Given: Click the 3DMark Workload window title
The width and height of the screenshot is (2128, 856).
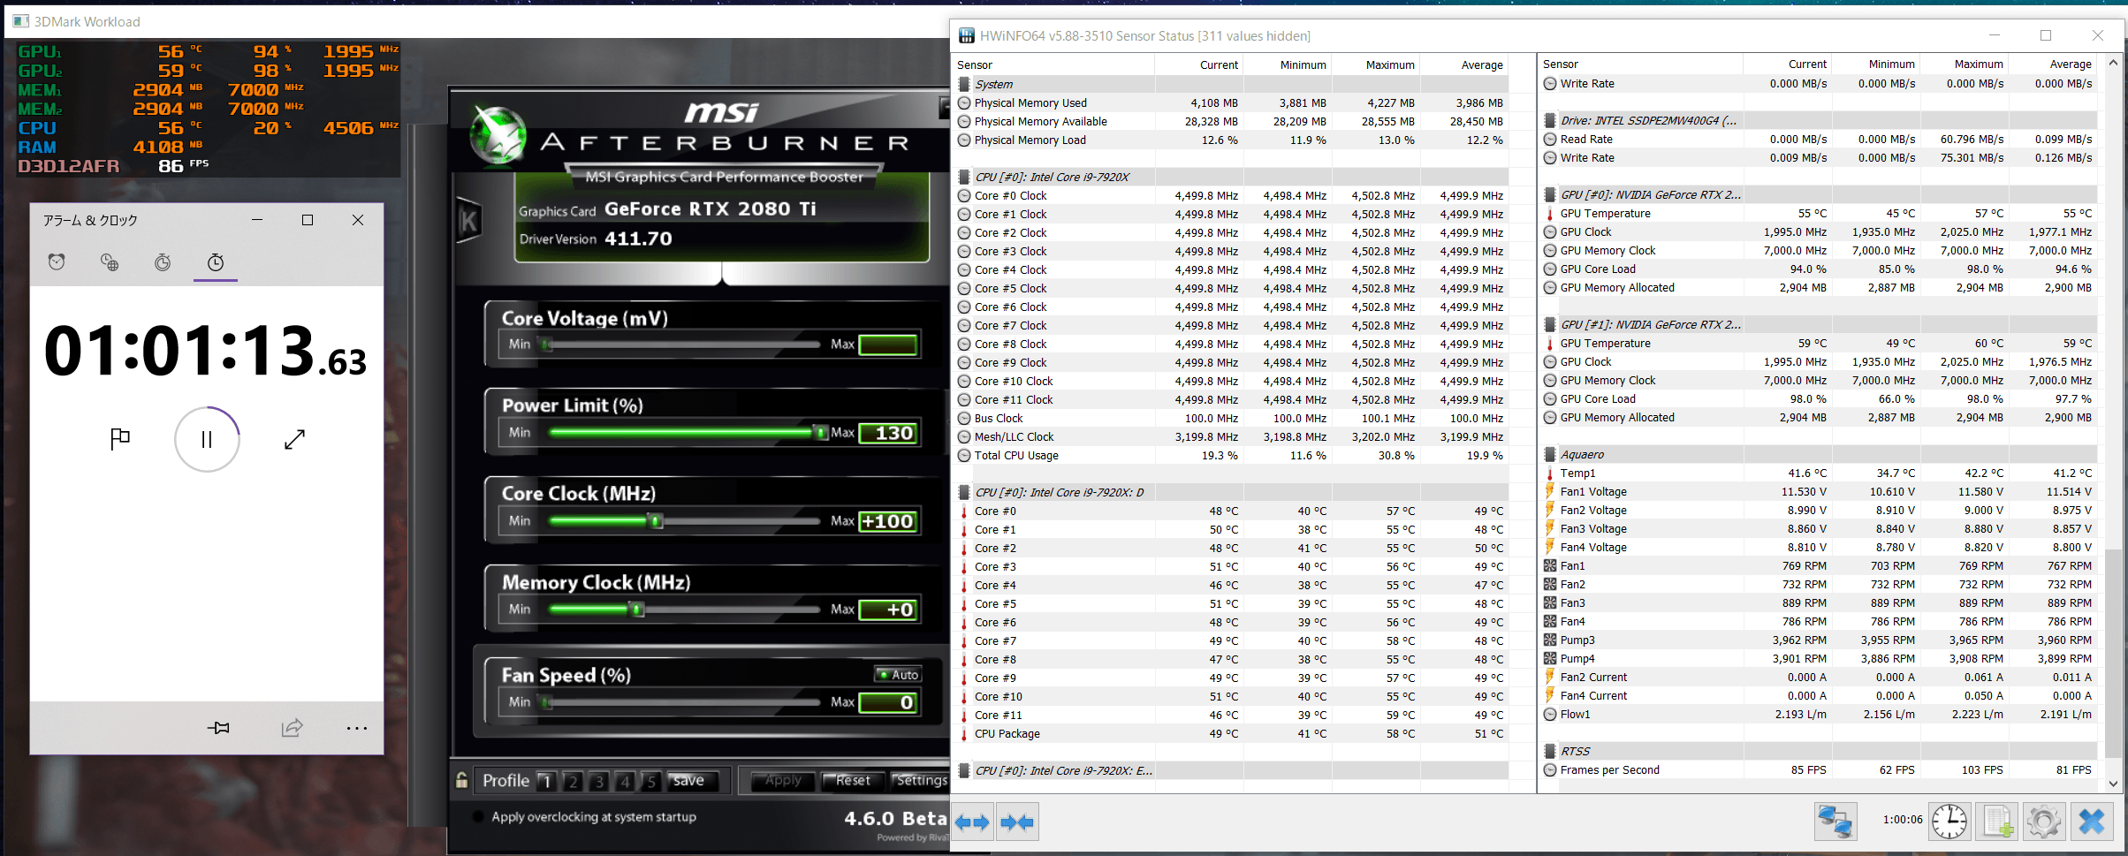Looking at the screenshot, I should pos(87,21).
